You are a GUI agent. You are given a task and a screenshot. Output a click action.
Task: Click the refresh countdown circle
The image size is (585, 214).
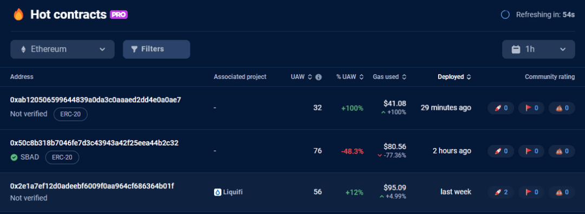tap(505, 15)
